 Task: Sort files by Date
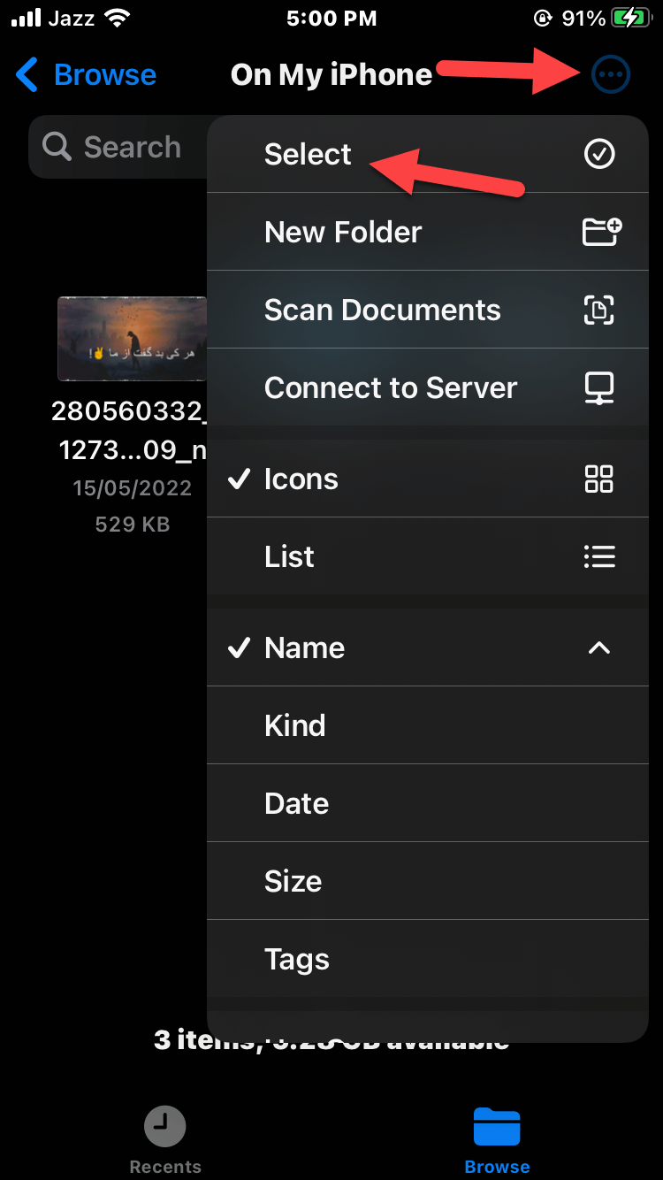[297, 803]
